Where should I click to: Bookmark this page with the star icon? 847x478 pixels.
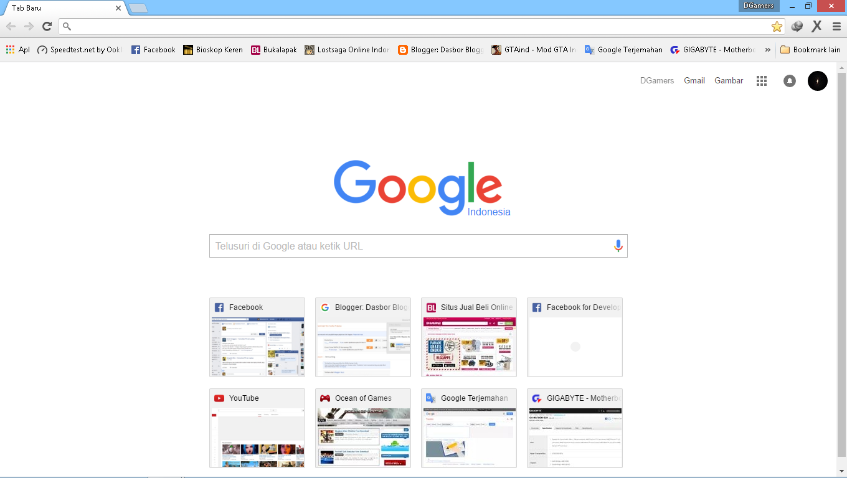(777, 26)
